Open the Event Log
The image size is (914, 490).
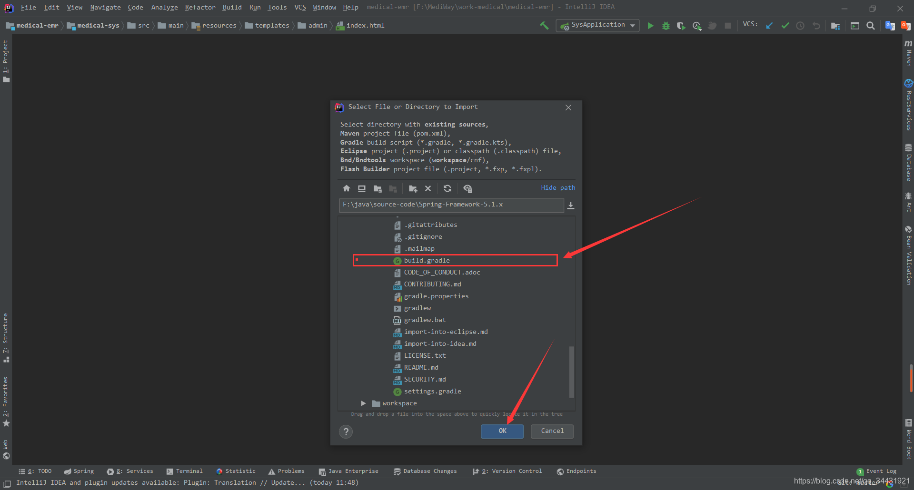876,471
